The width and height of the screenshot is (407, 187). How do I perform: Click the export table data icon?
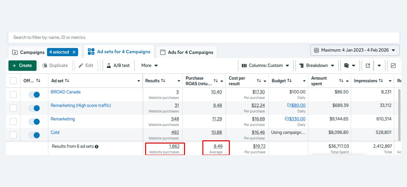(368, 66)
